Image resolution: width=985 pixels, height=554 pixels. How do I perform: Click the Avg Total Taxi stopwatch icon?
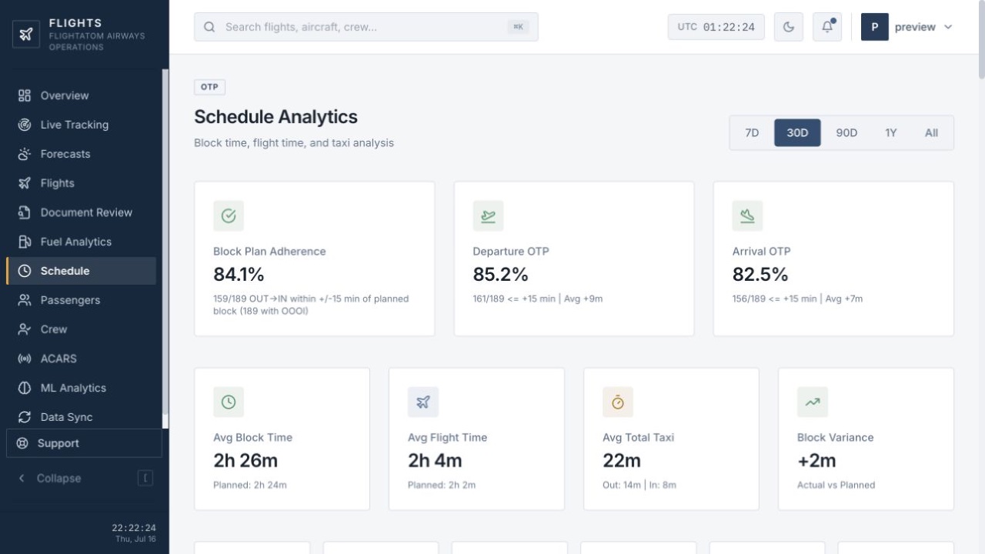(618, 402)
